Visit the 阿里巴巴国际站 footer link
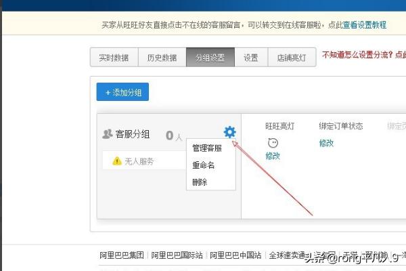This screenshot has width=406, height=271. (177, 255)
